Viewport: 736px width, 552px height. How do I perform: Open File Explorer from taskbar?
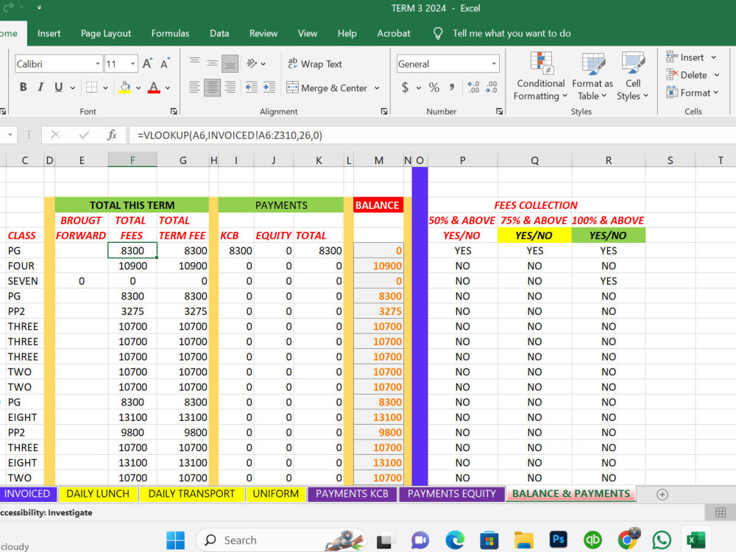(523, 540)
